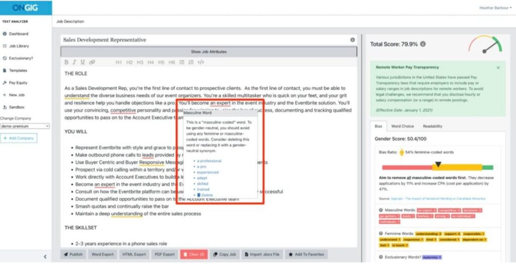Click the info icon beside the job title
This screenshot has width=516, height=264.
352,40
